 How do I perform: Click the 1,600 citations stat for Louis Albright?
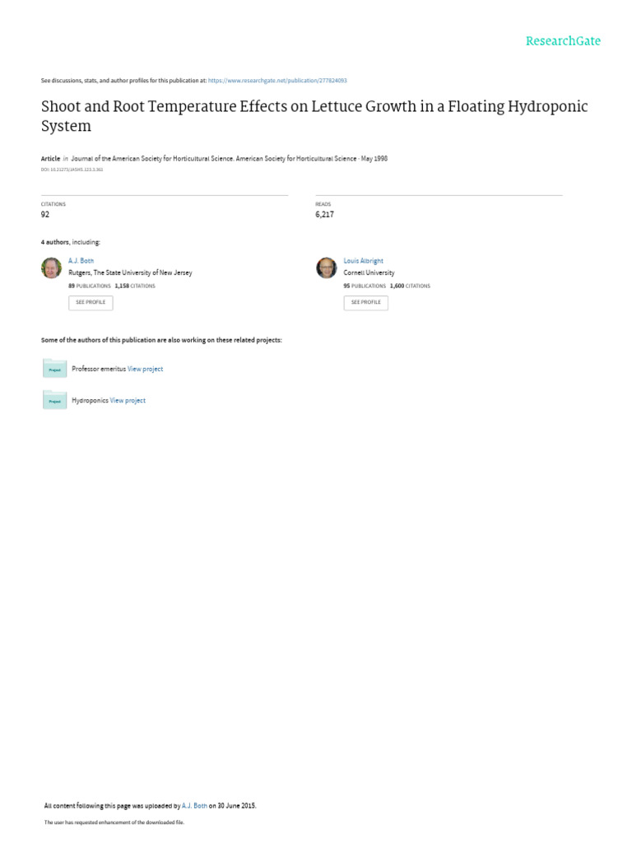pos(410,286)
